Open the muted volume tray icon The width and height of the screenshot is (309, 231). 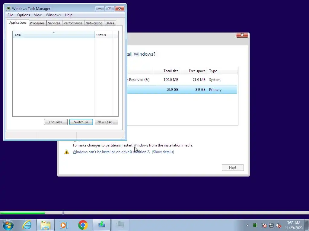tap(279, 225)
